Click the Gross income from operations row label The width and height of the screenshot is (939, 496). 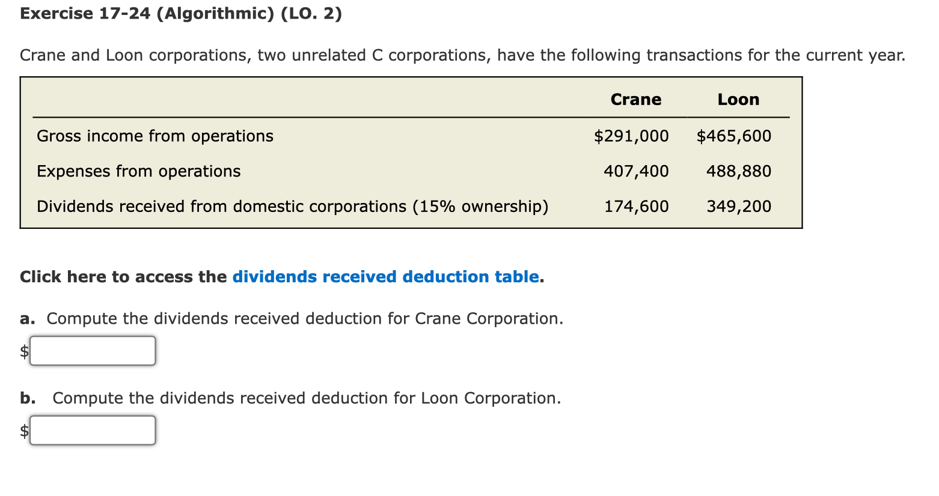155,136
